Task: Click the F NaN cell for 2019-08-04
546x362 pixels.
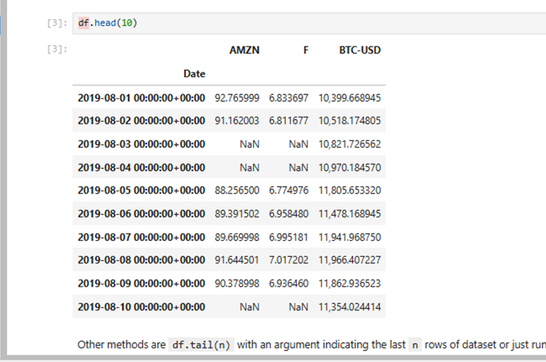Action: (298, 168)
